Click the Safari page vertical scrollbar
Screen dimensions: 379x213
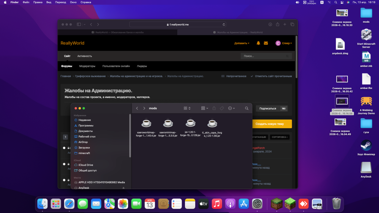(296, 57)
